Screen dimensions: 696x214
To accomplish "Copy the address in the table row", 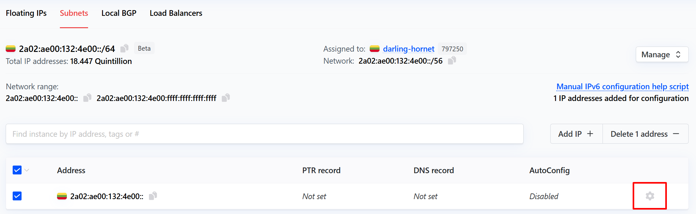I will click(x=153, y=196).
